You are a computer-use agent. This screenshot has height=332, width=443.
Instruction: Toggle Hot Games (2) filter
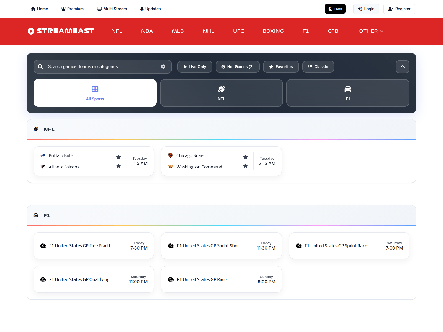tap(238, 67)
